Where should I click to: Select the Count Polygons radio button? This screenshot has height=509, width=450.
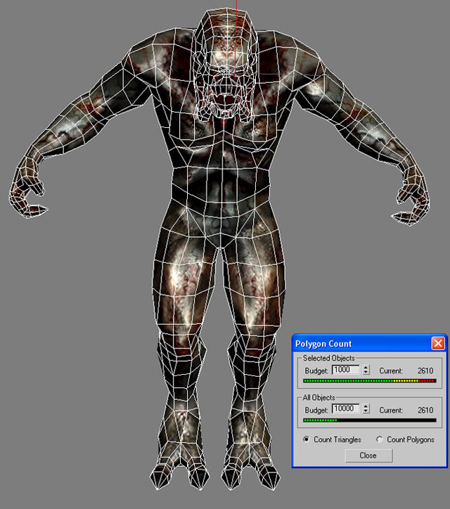point(379,439)
